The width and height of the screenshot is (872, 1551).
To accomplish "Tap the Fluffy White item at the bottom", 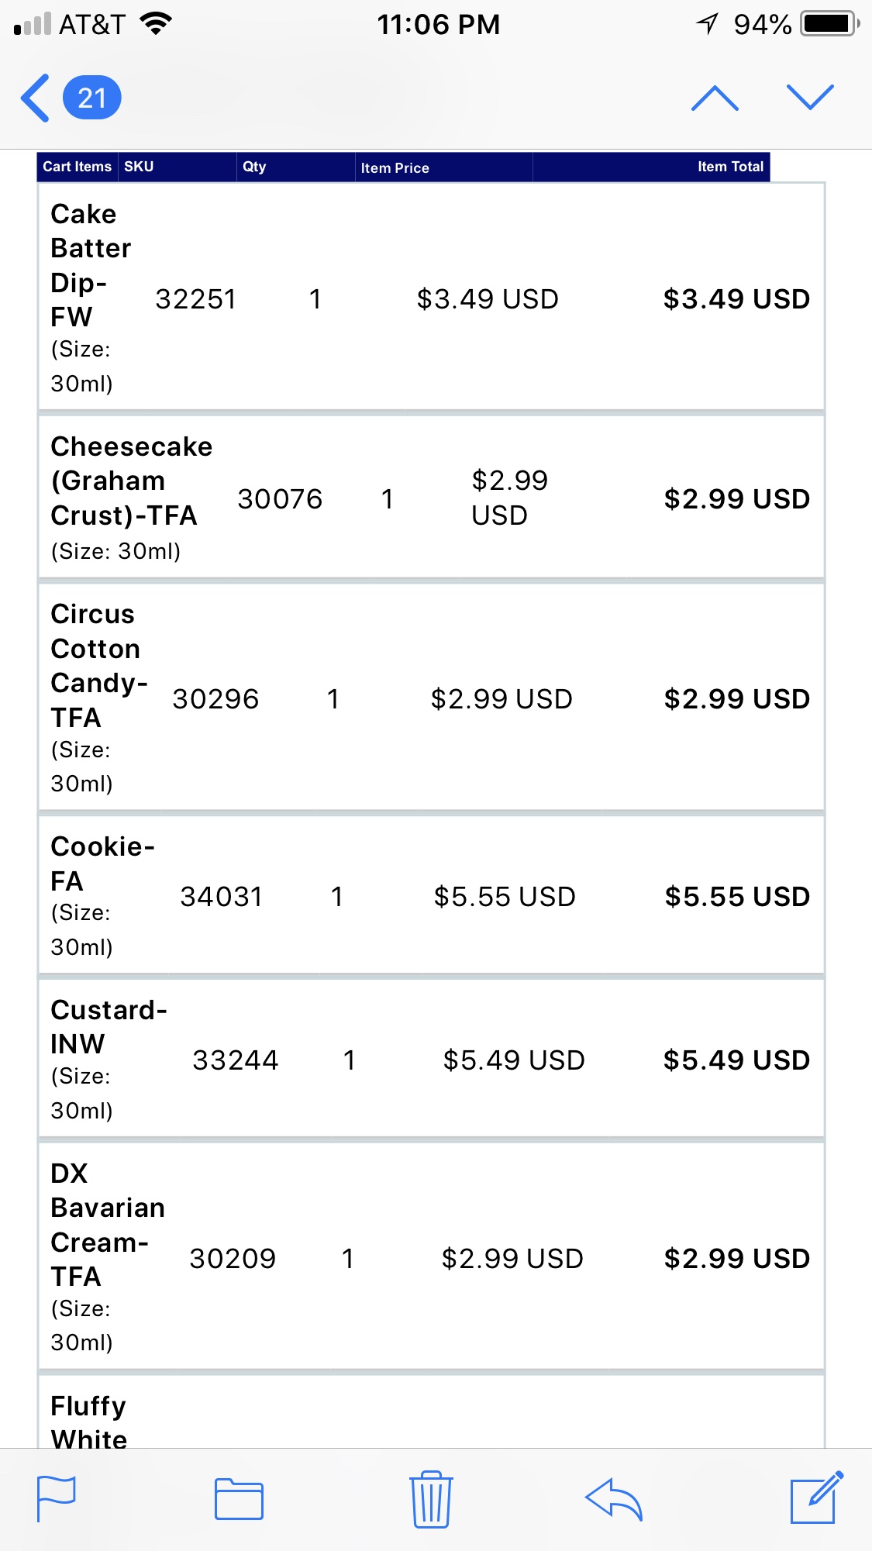I will [x=88, y=1422].
